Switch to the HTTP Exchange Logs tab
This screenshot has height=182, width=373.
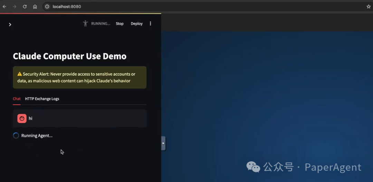[x=42, y=99]
